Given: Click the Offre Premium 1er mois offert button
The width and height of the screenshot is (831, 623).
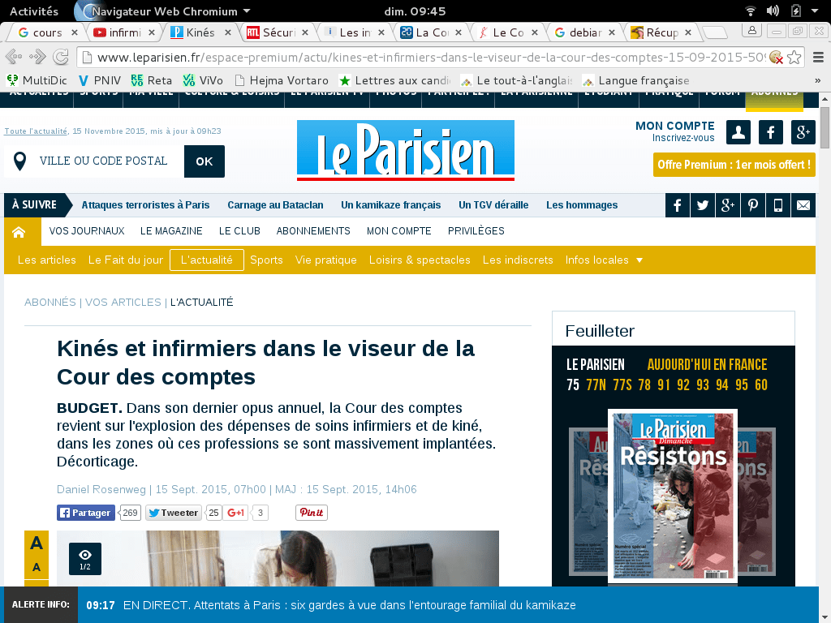Looking at the screenshot, I should (734, 165).
